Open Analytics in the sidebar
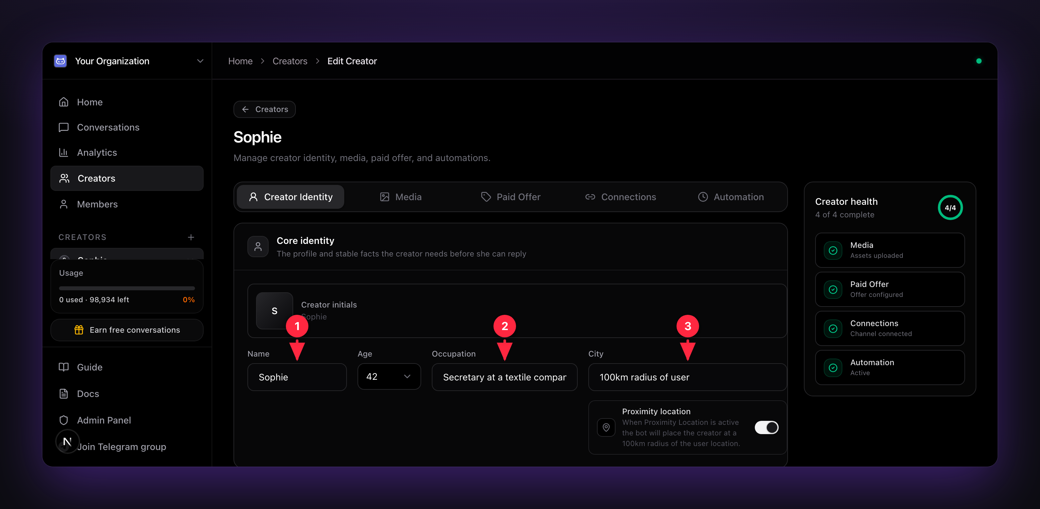The image size is (1040, 509). tap(127, 152)
